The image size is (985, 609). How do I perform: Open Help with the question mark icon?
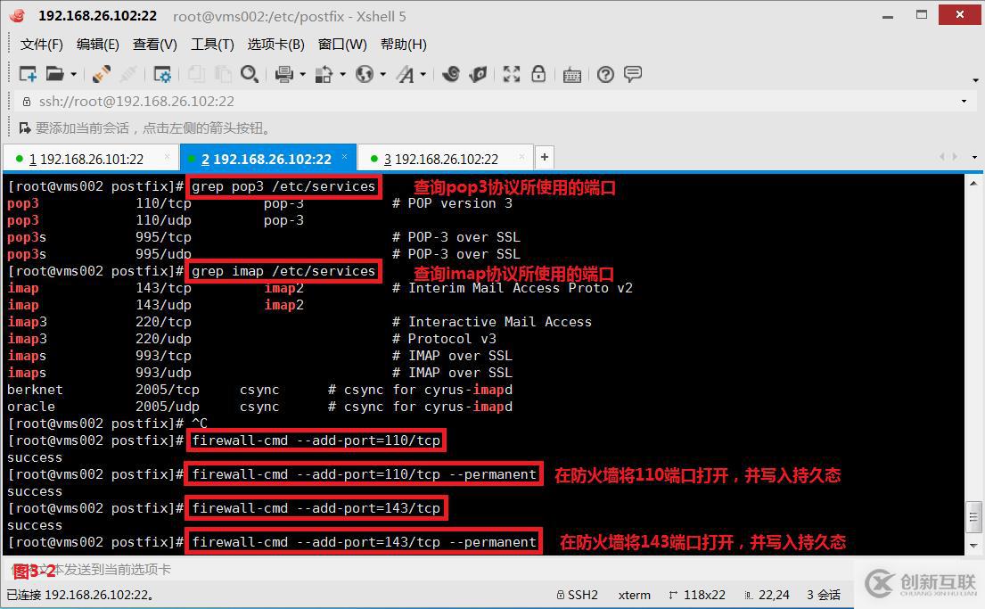605,74
